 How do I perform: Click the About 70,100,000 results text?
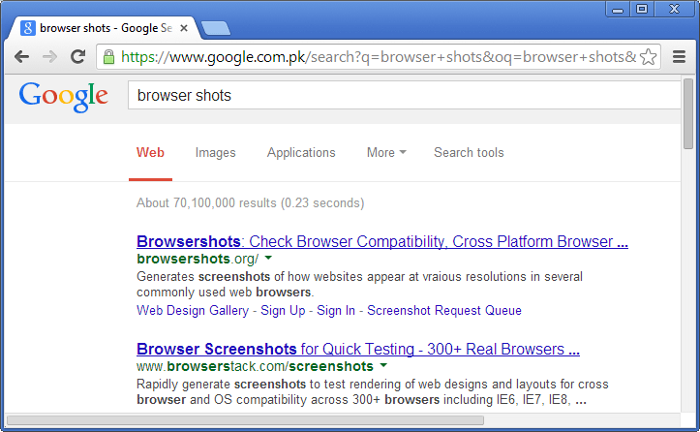pyautogui.click(x=251, y=203)
